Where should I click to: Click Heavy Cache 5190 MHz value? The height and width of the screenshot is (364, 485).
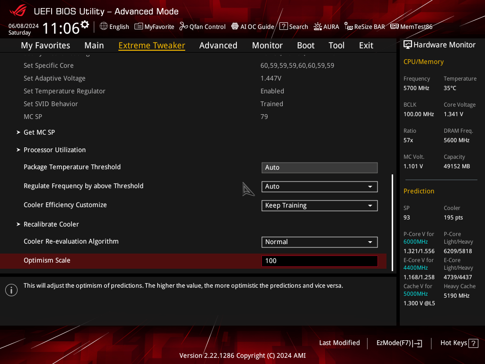tap(457, 296)
